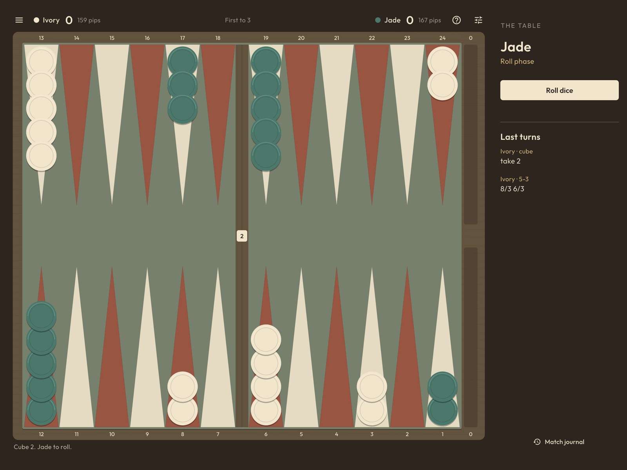Click the "167 pips" count
Viewport: 627px width, 470px height.
tap(429, 20)
